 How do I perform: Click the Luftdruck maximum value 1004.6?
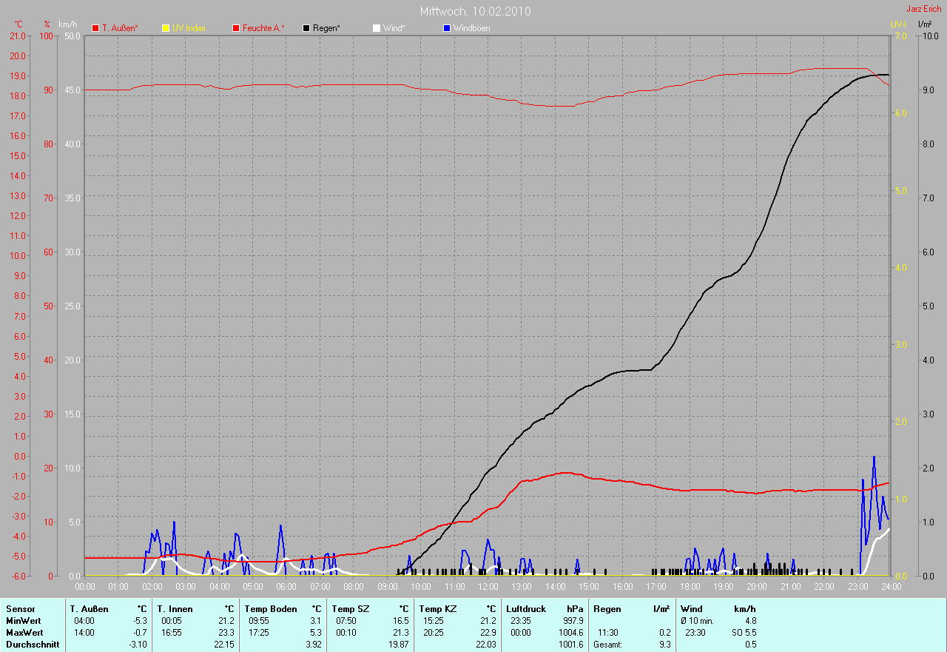tap(570, 633)
